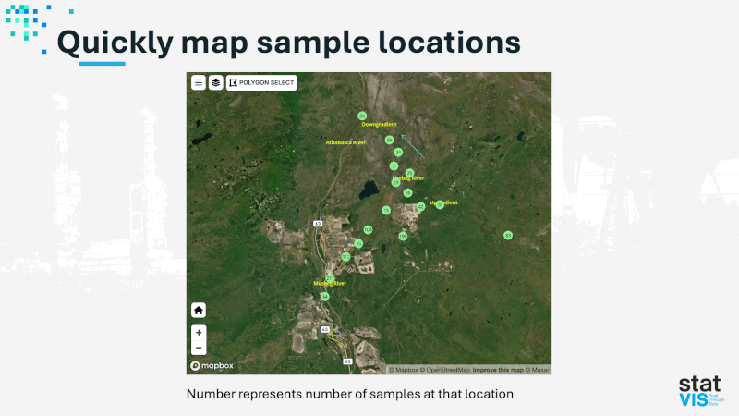Zoom out with the minus button

pos(199,348)
